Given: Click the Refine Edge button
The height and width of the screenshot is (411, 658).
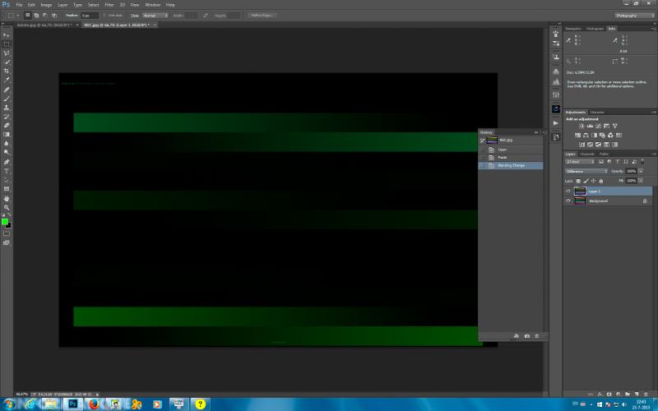Looking at the screenshot, I should click(x=262, y=16).
